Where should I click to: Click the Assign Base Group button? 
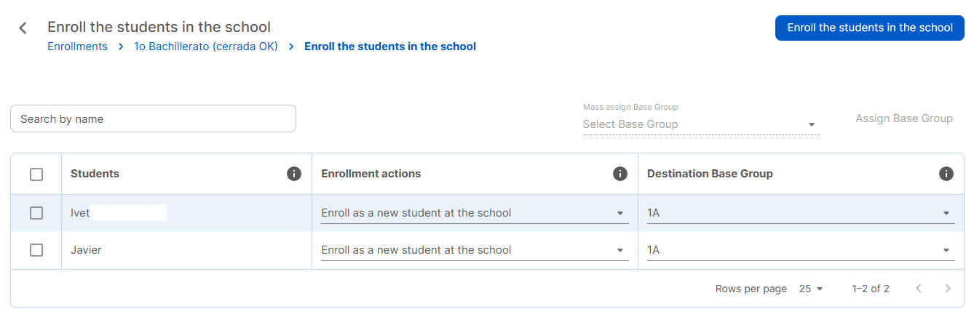904,118
